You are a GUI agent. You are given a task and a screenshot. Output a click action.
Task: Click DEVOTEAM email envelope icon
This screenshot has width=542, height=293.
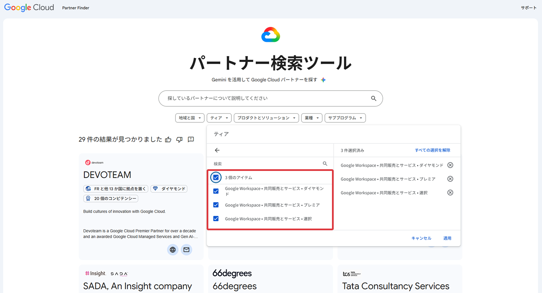(x=186, y=250)
